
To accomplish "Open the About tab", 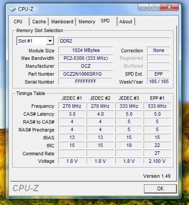I will [x=126, y=22].
